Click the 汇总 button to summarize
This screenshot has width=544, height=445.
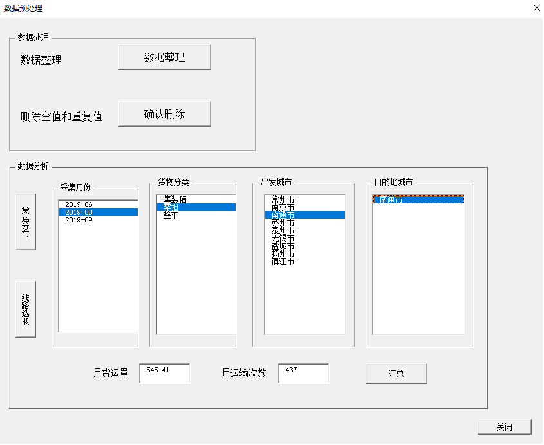(397, 373)
